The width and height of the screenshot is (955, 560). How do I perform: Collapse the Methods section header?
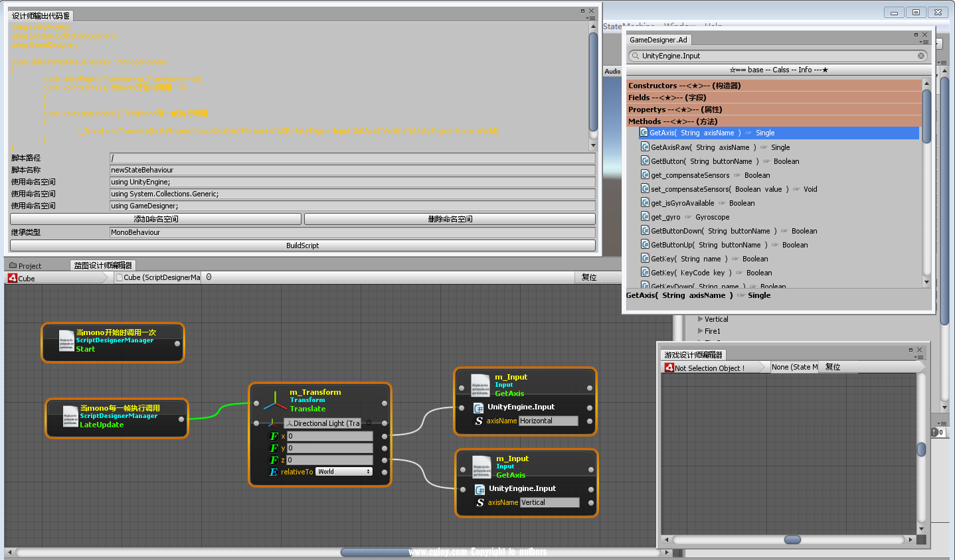(774, 121)
